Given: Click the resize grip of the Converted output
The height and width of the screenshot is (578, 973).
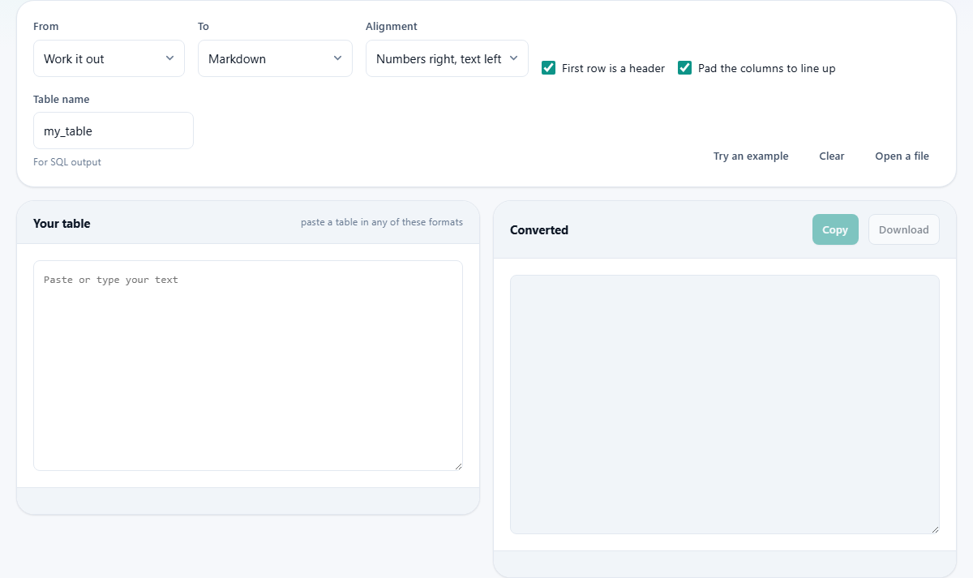Looking at the screenshot, I should (935, 529).
